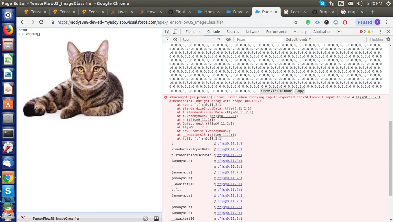Close the DevTools panel
The width and height of the screenshot is (393, 222).
pos(388,32)
